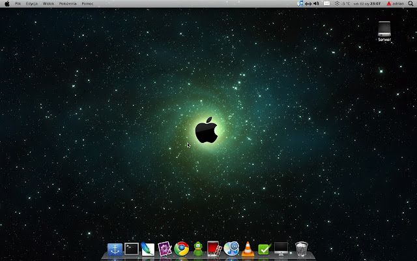This screenshot has width=417, height=261.
Task: Open the red photo booth dock icon
Action: (x=214, y=249)
